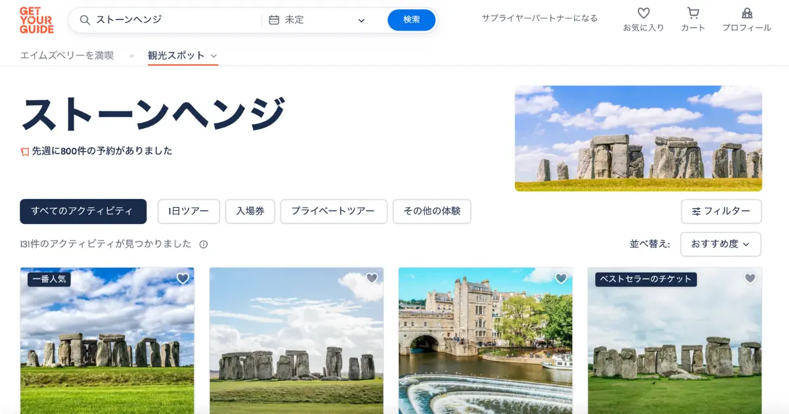Click the info icon beside 131件

coord(203,244)
